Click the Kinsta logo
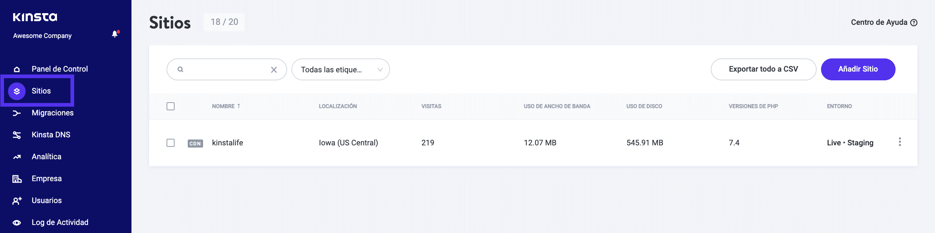The width and height of the screenshot is (935, 233). coord(35,16)
